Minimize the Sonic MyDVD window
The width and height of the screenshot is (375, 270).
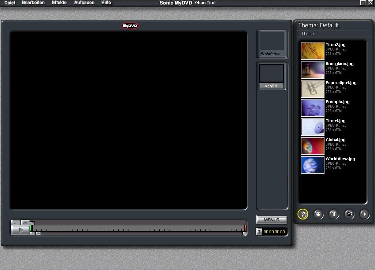[x=363, y=3]
